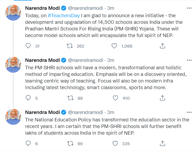Open more options on the third tweet
This screenshot has width=196, height=151.
coord(189,112)
